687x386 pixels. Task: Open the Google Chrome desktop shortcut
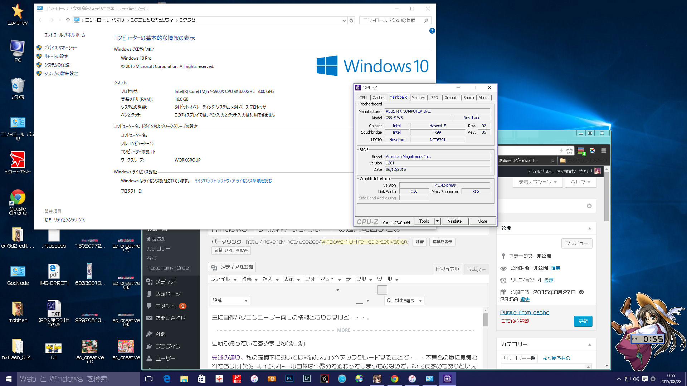(x=18, y=202)
